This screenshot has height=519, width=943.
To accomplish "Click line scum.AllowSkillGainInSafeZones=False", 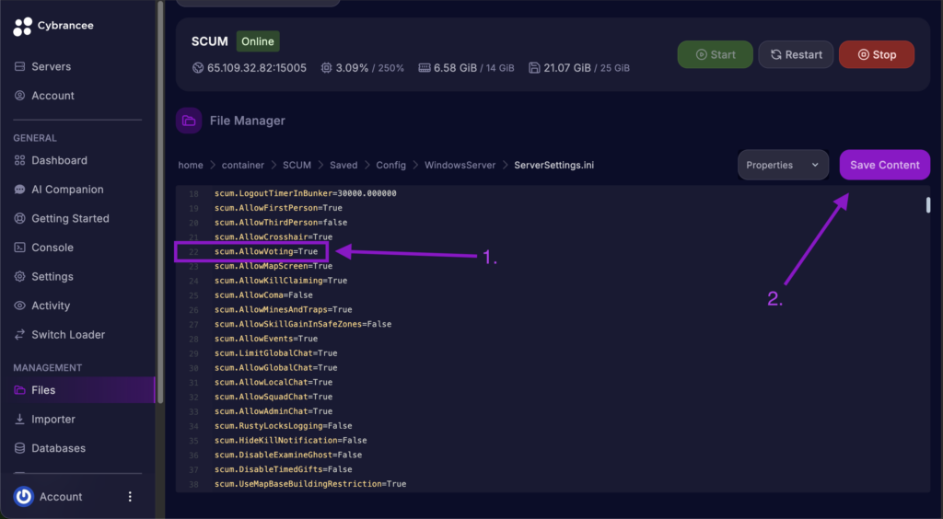I will click(x=303, y=324).
